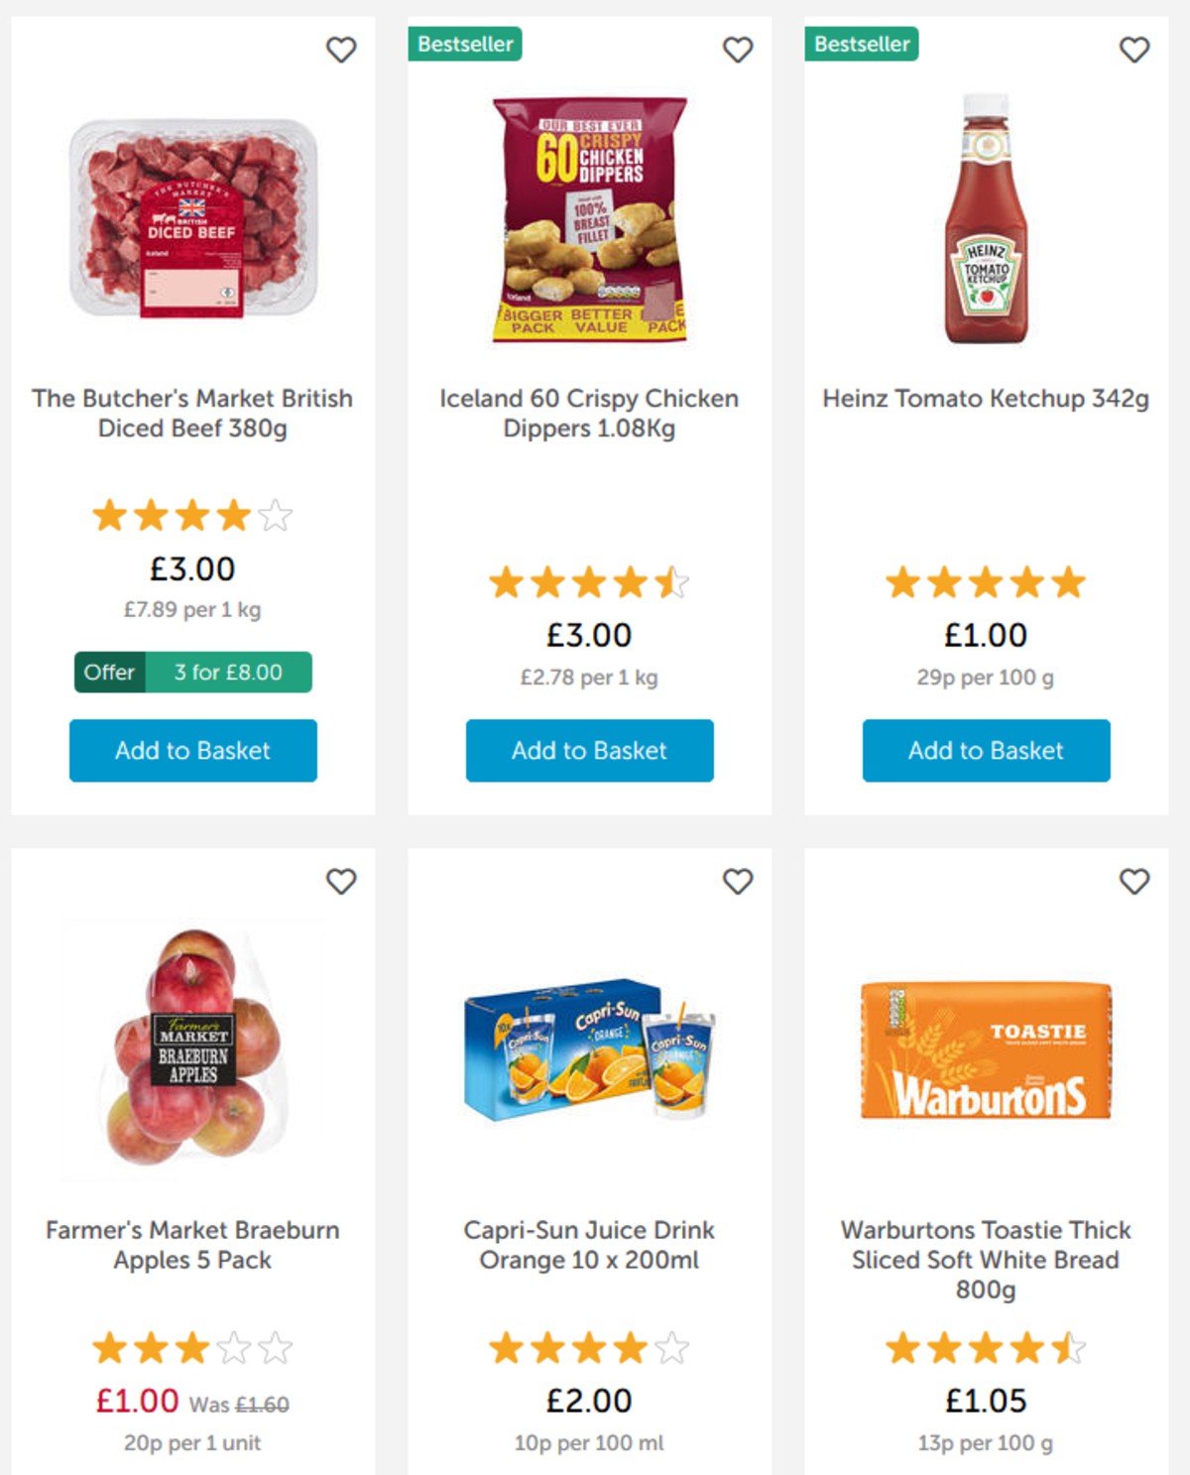This screenshot has height=1475, width=1190.
Task: Open Farmer's Market Braeburn Apples title link
Action: pyautogui.click(x=192, y=1245)
